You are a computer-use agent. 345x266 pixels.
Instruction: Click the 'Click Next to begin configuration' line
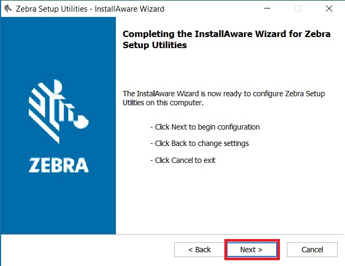click(205, 127)
